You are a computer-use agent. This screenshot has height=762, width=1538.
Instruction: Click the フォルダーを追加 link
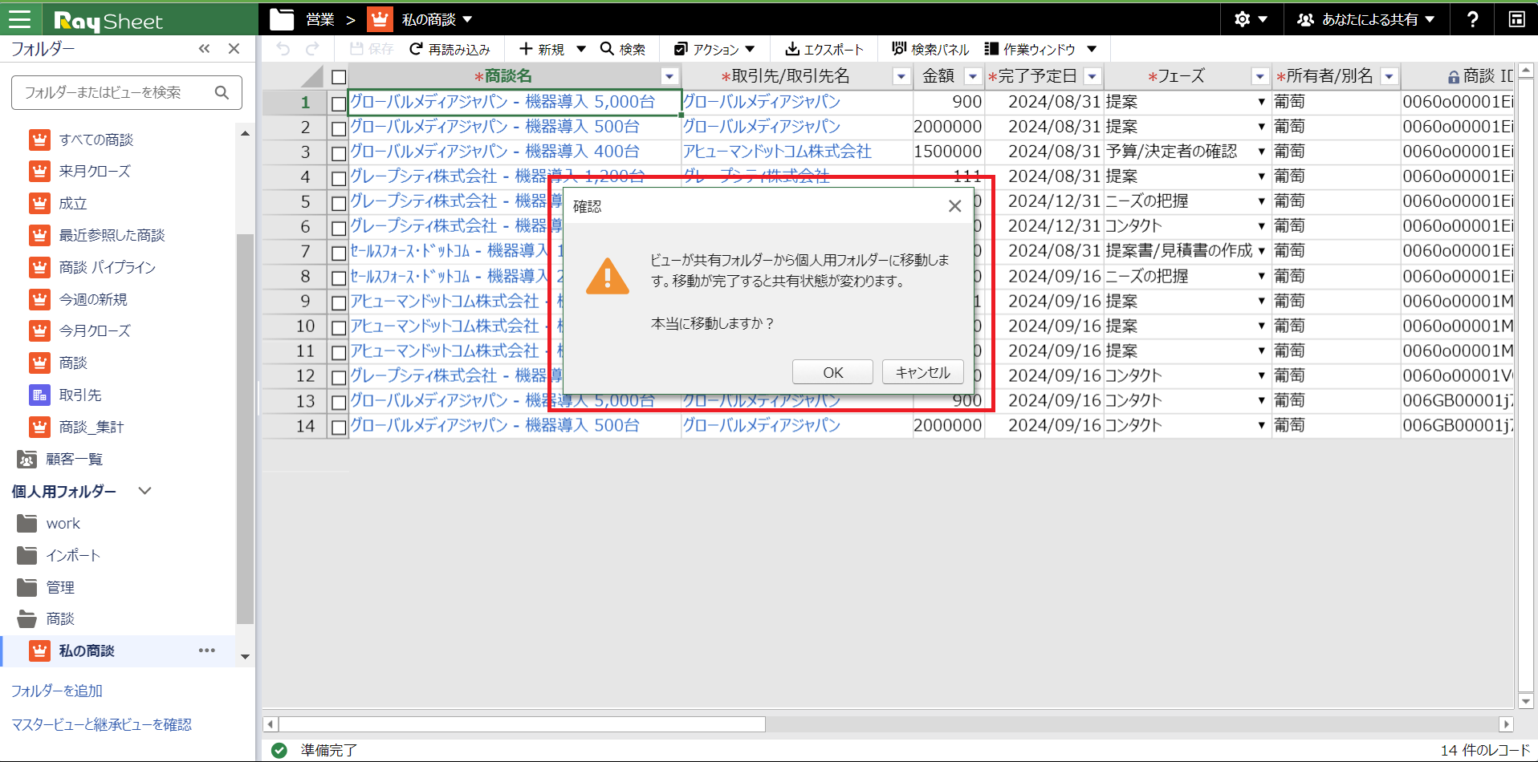click(57, 691)
